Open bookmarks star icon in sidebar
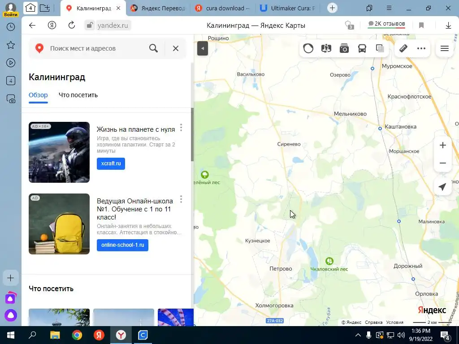Image resolution: width=459 pixels, height=344 pixels. 11,45
